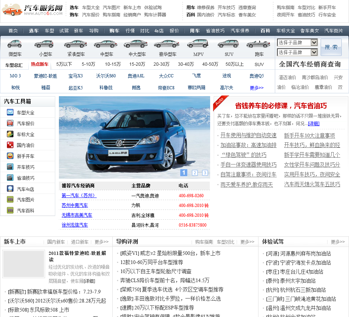Open the 帝豪EC8 model link
Viewport: 349px width, 317px height.
[166, 88]
